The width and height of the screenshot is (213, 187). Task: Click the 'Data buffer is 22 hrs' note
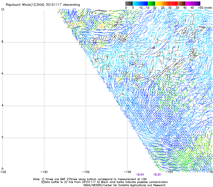coord(104,182)
